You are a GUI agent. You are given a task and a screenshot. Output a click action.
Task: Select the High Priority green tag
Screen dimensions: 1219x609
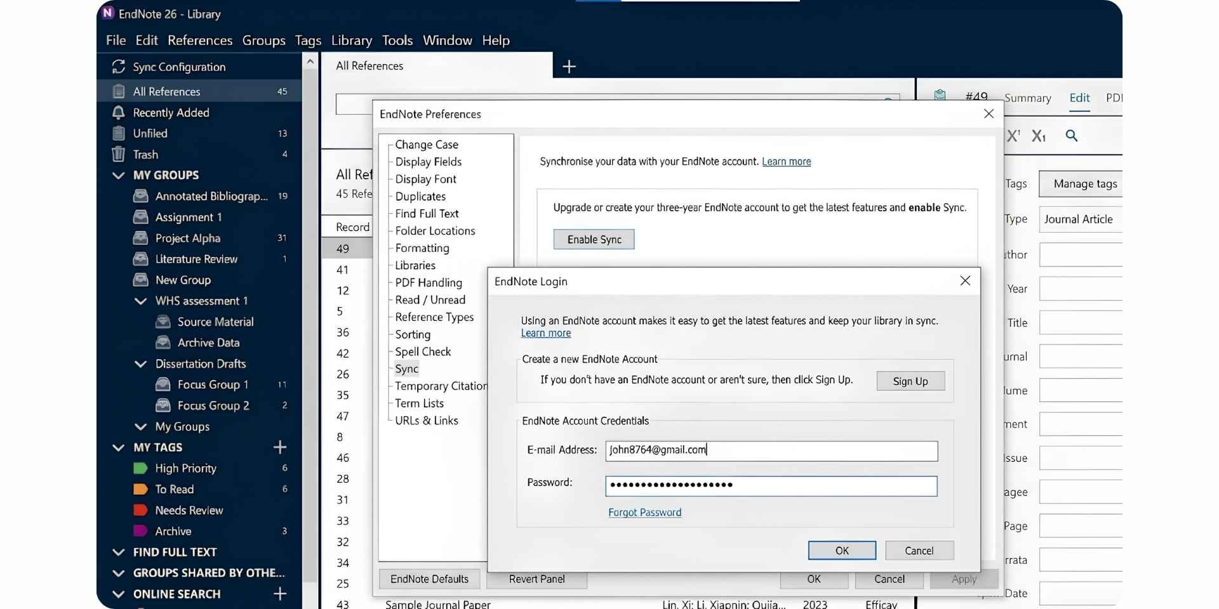140,468
